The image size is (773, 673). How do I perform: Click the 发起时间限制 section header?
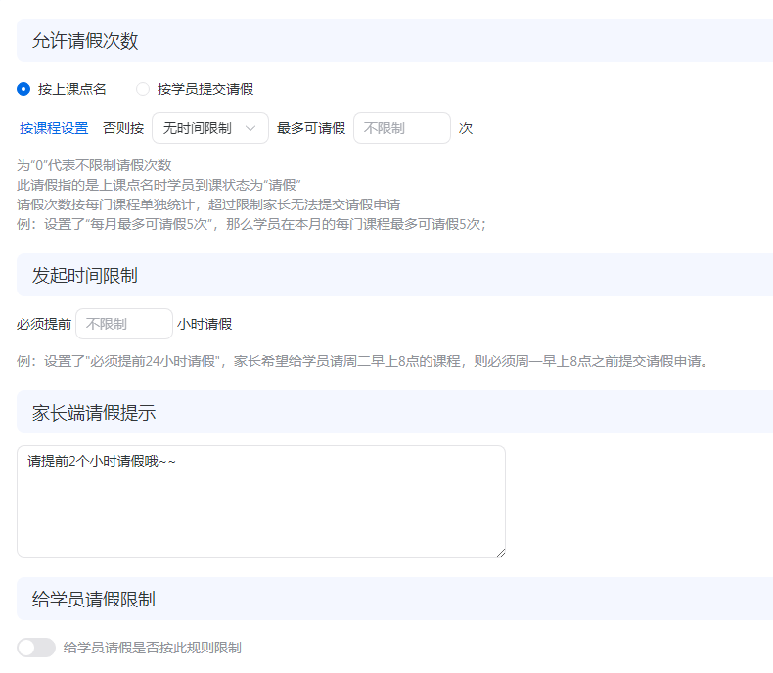coord(85,275)
